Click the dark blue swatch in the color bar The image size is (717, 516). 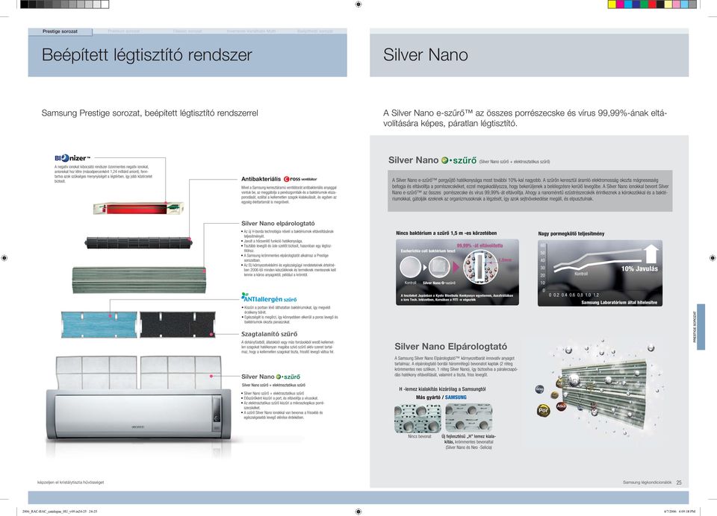[x=636, y=4]
